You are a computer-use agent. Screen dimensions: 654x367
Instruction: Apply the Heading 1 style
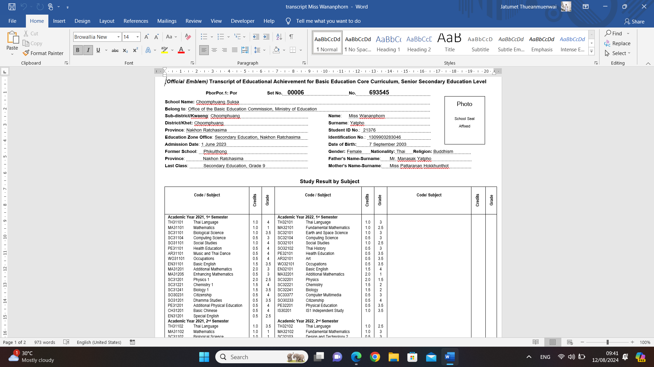(x=388, y=43)
